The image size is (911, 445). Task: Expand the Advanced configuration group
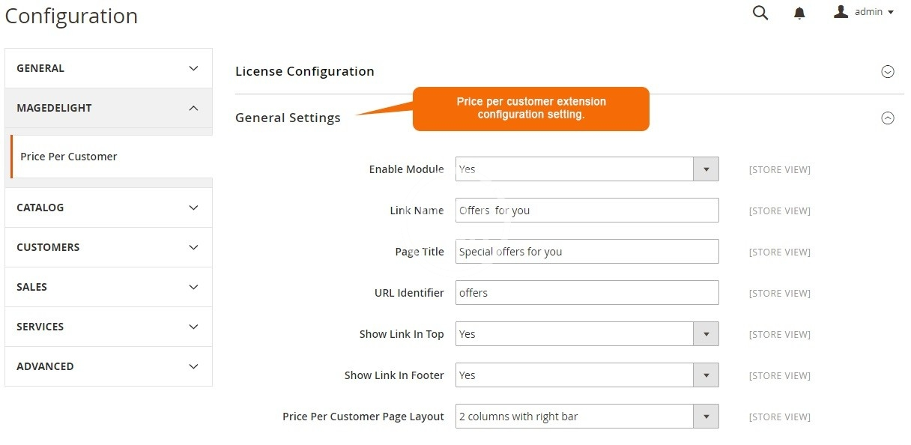tap(109, 366)
